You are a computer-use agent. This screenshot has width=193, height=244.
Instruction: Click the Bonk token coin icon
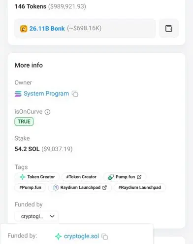(x=24, y=29)
